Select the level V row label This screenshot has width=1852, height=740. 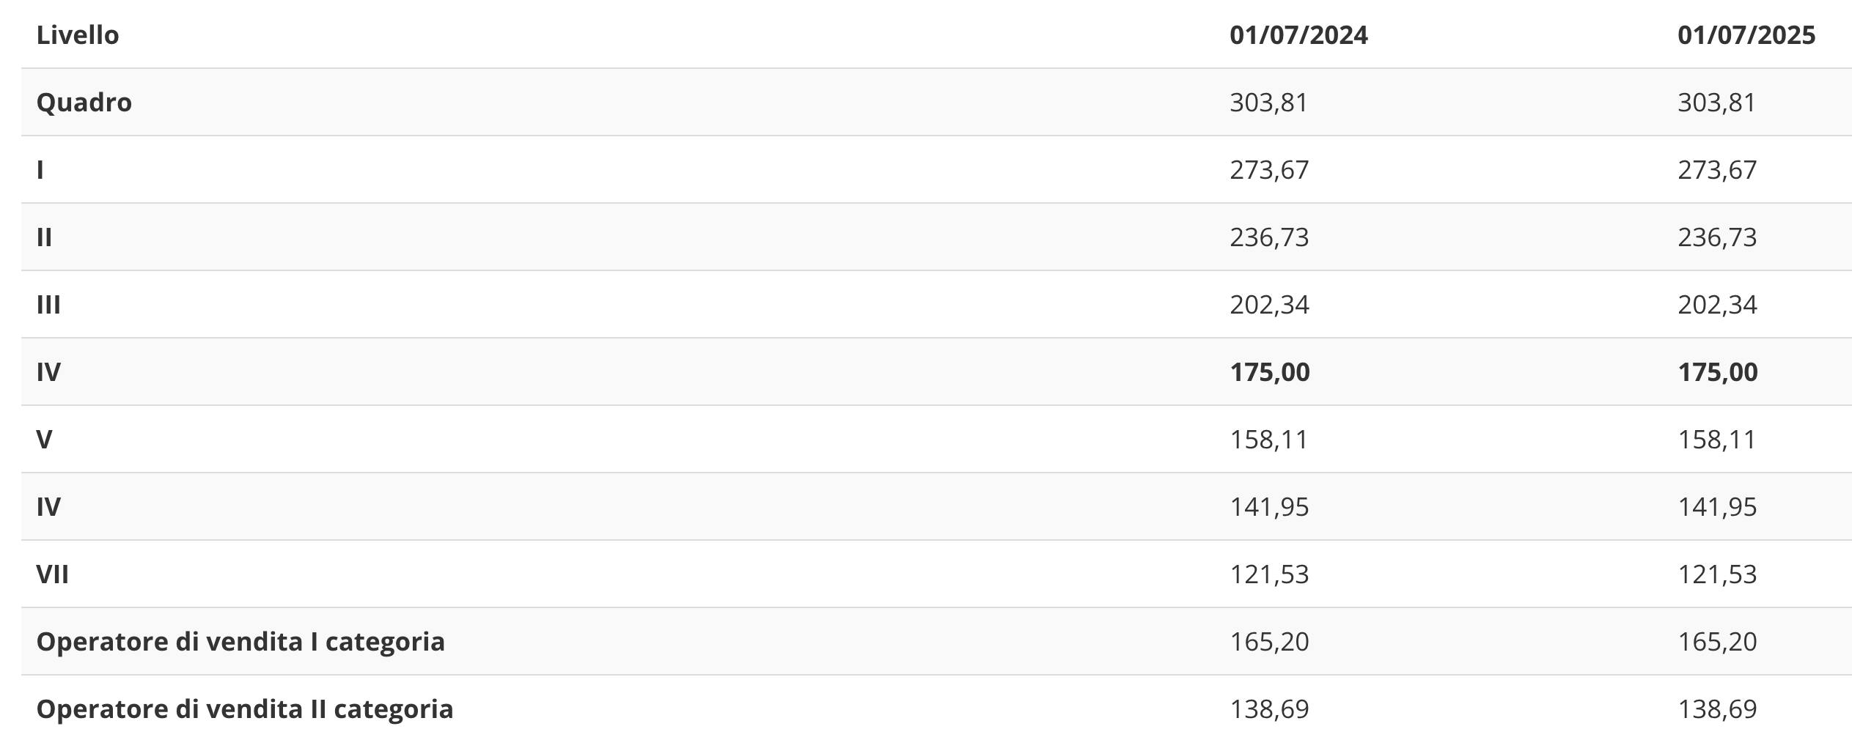pyautogui.click(x=44, y=440)
